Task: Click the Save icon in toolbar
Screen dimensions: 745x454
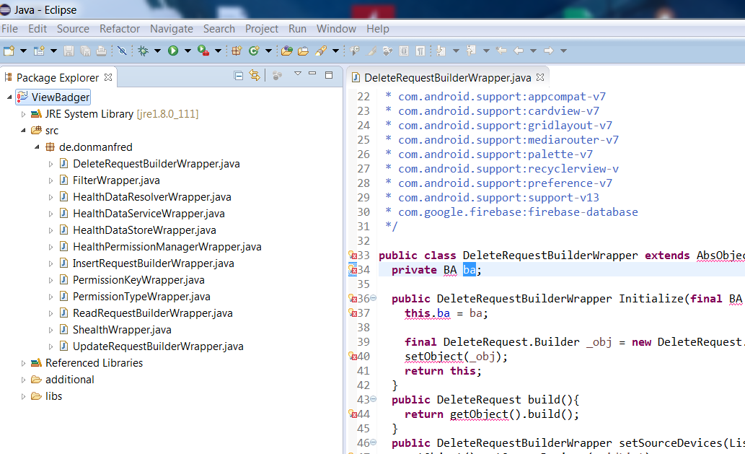Action: [x=69, y=51]
